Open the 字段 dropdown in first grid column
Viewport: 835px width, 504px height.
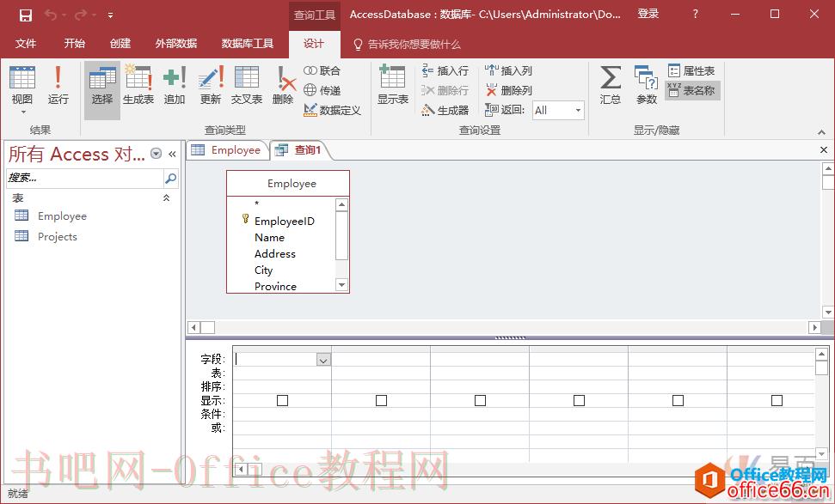(x=323, y=360)
